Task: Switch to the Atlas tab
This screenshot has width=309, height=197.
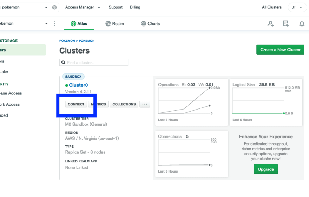Action: pyautogui.click(x=79, y=24)
